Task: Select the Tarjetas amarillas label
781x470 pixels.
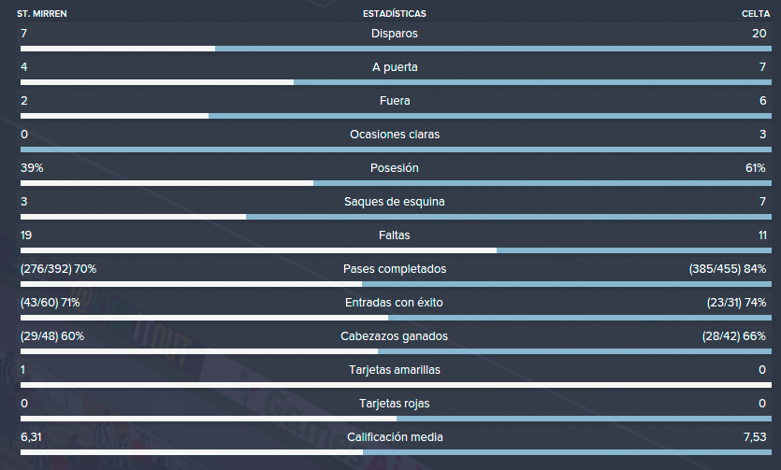Action: tap(395, 370)
